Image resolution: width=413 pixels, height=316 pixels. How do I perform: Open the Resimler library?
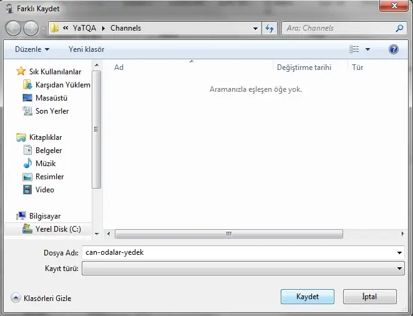49,177
